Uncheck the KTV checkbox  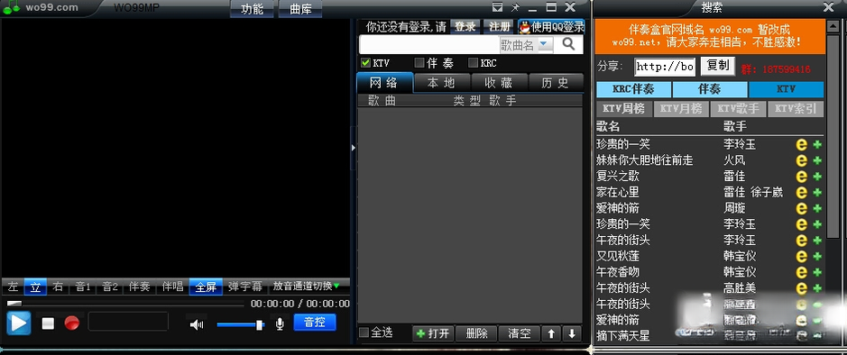pos(365,63)
